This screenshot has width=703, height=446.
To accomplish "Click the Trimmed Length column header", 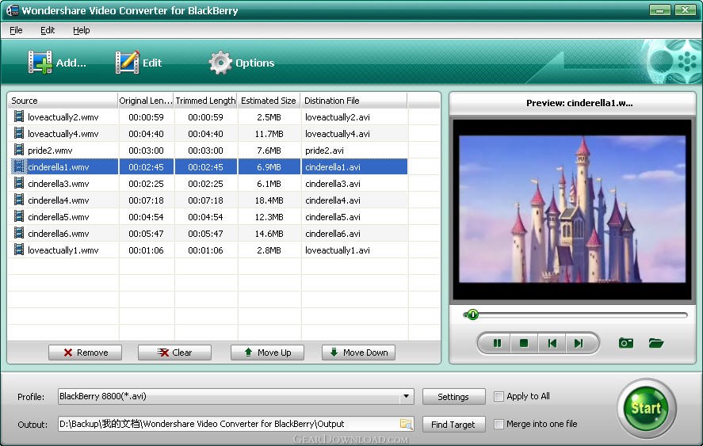I will pos(206,101).
